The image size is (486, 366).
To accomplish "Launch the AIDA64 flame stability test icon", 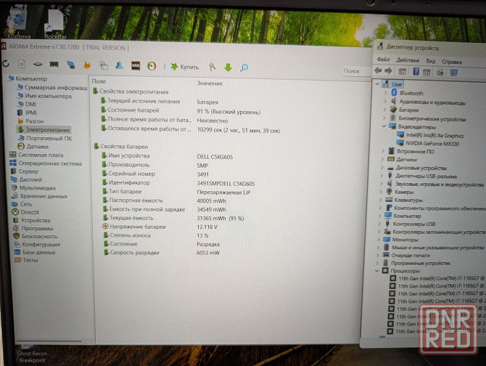I will (87, 65).
